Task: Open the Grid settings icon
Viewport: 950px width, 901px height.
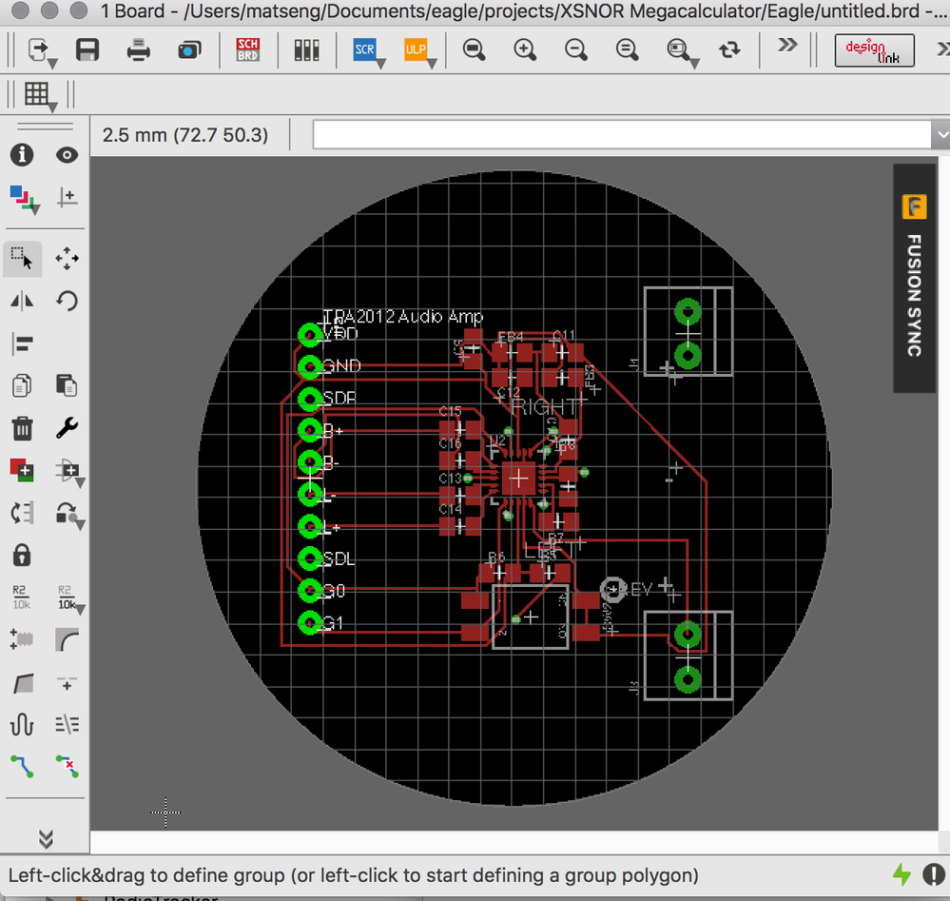Action: point(38,94)
